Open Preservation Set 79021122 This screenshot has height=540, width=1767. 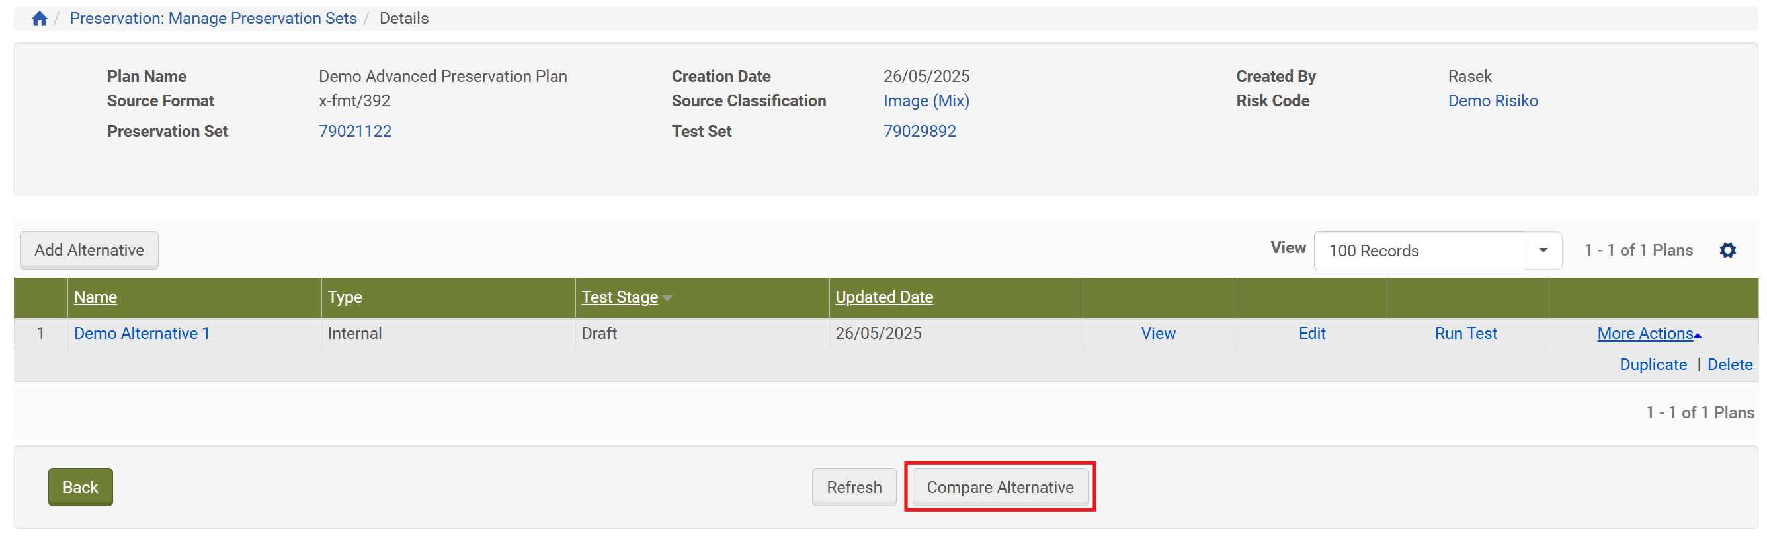coord(354,131)
